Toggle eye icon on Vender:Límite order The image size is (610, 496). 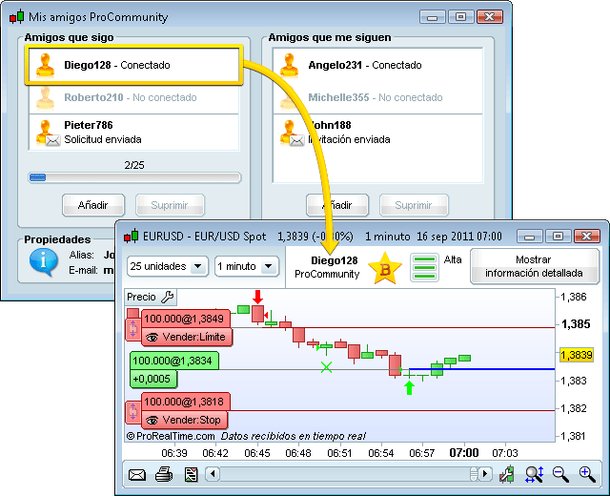pos(152,338)
